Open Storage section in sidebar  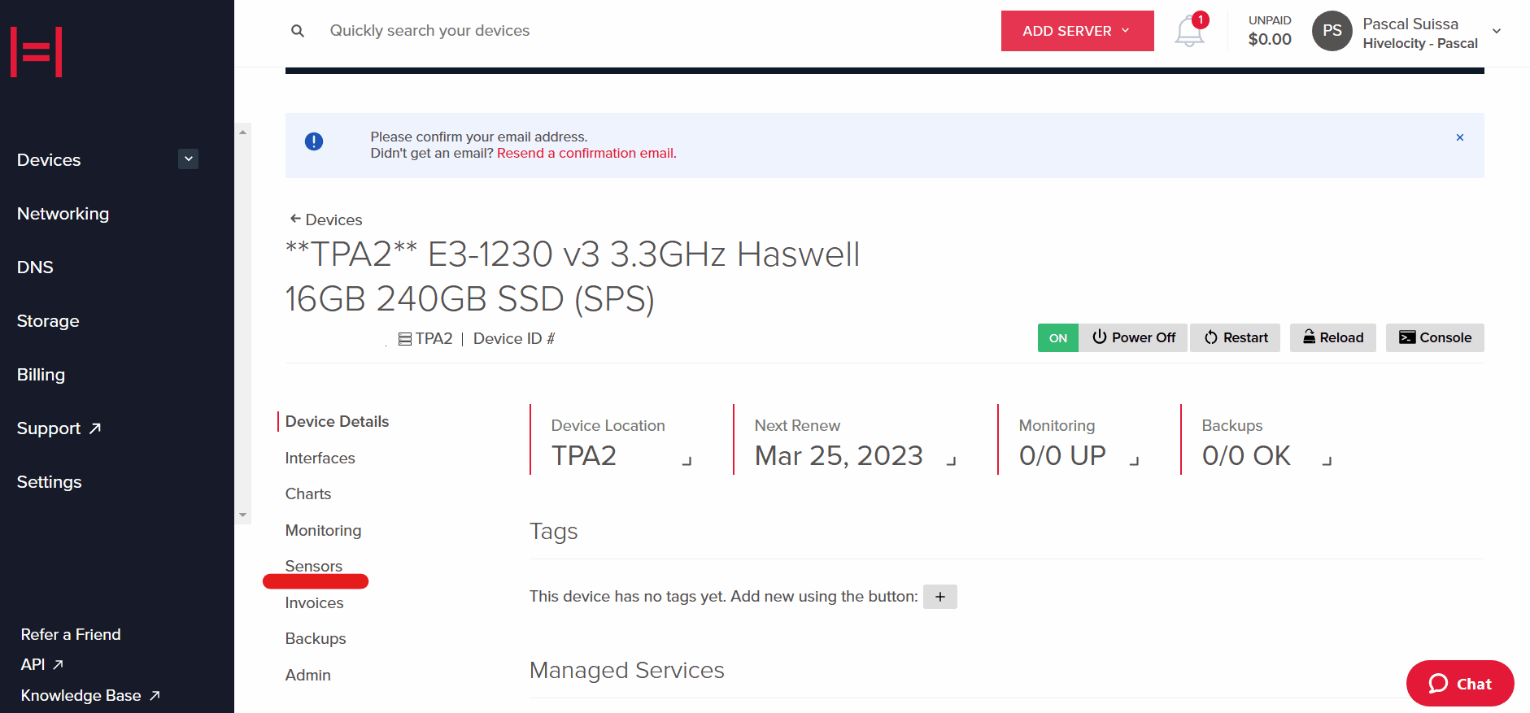tap(48, 321)
